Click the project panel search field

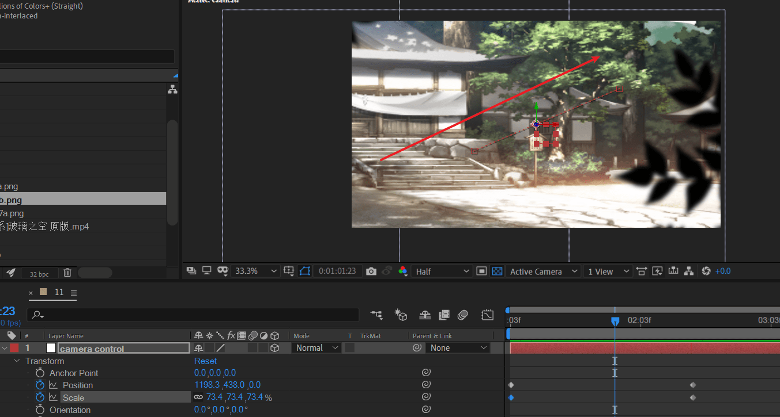86,56
